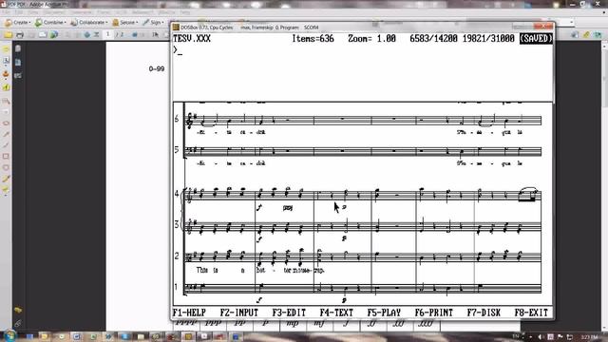This screenshot has width=608, height=342.
Task: Select the Oval drawing tool in Acrobat sidebar
Action: (6, 168)
